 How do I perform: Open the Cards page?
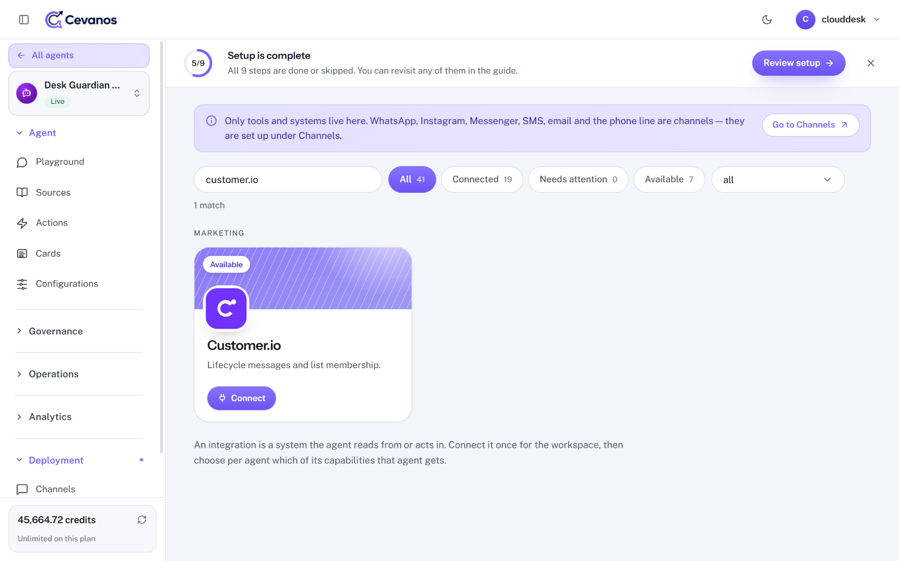coord(79,253)
